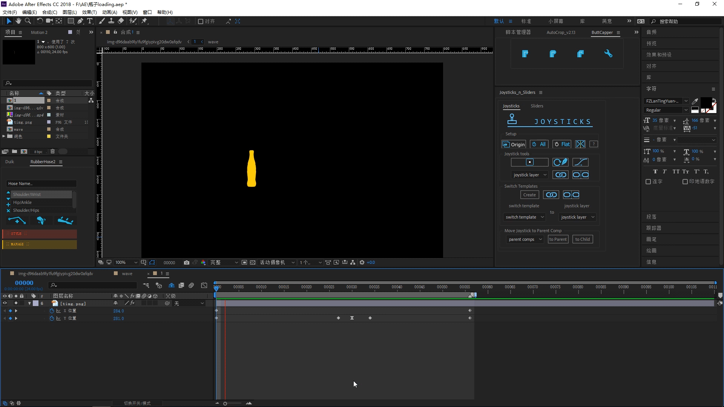The width and height of the screenshot is (724, 407).
Task: Click the delete trash icon in project panel
Action: point(52,151)
